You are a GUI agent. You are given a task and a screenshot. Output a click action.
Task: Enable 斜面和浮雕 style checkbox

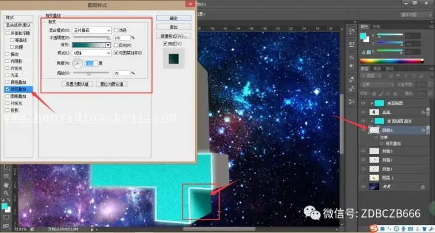tap(7, 33)
